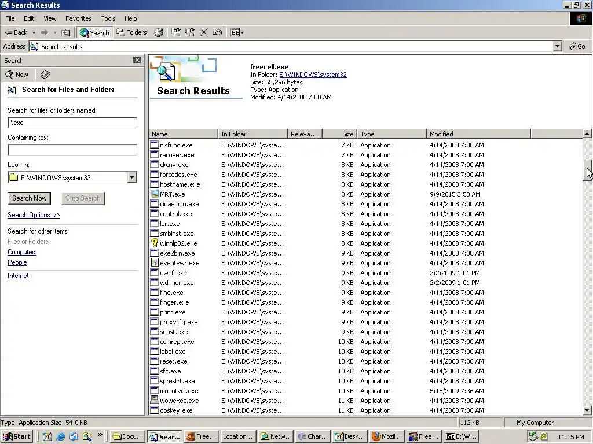Sort by the Modified column header

[479, 134]
